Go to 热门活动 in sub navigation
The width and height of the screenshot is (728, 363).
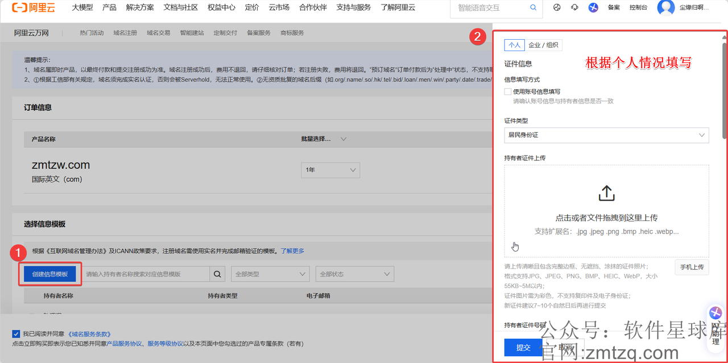(92, 33)
